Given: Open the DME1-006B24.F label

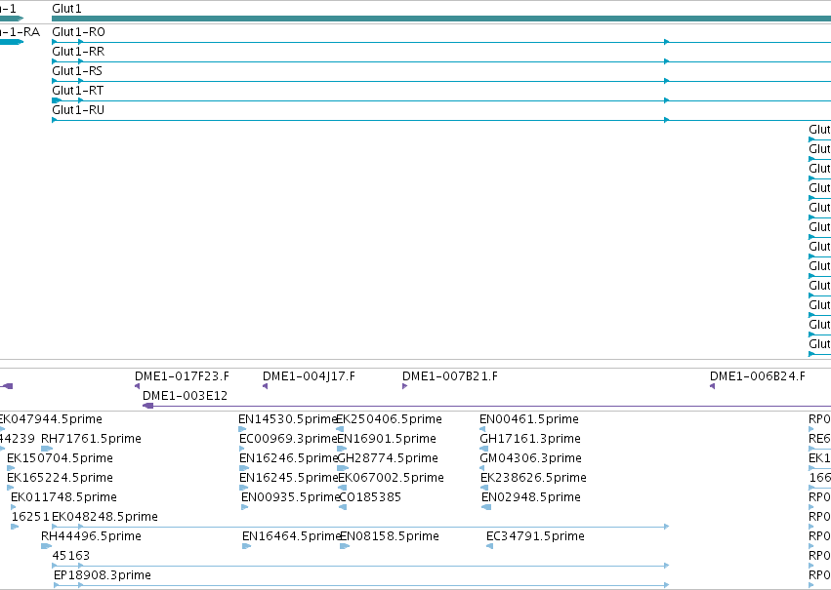Looking at the screenshot, I should [x=758, y=376].
